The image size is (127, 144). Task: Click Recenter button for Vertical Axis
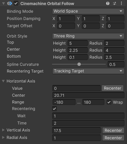113,130
